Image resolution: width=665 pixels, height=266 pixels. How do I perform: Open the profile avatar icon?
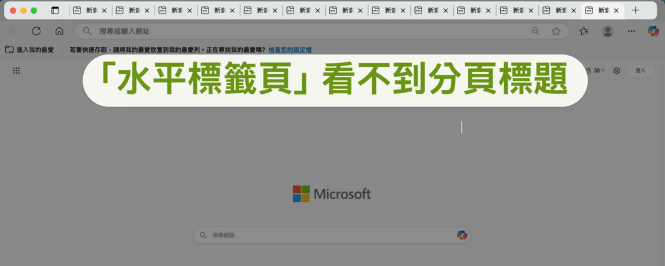608,31
